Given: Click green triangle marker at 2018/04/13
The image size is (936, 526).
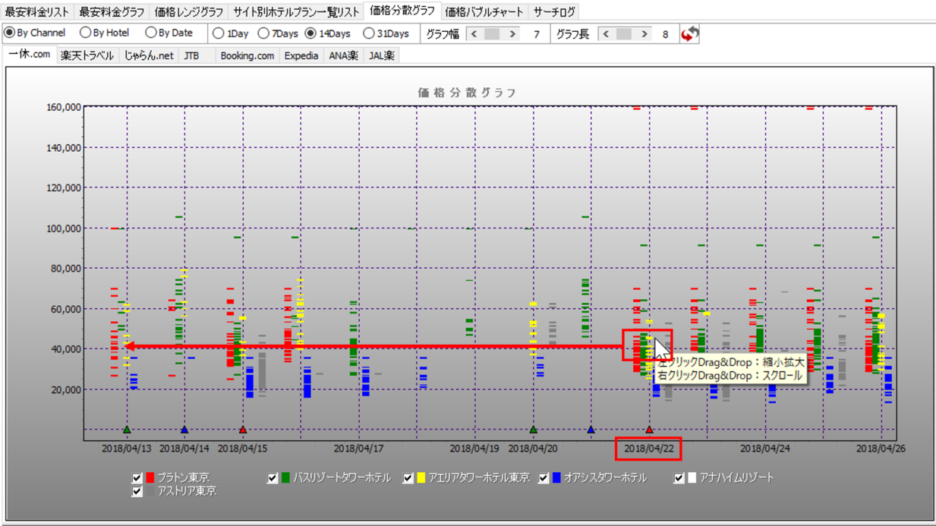Looking at the screenshot, I should coord(127,430).
